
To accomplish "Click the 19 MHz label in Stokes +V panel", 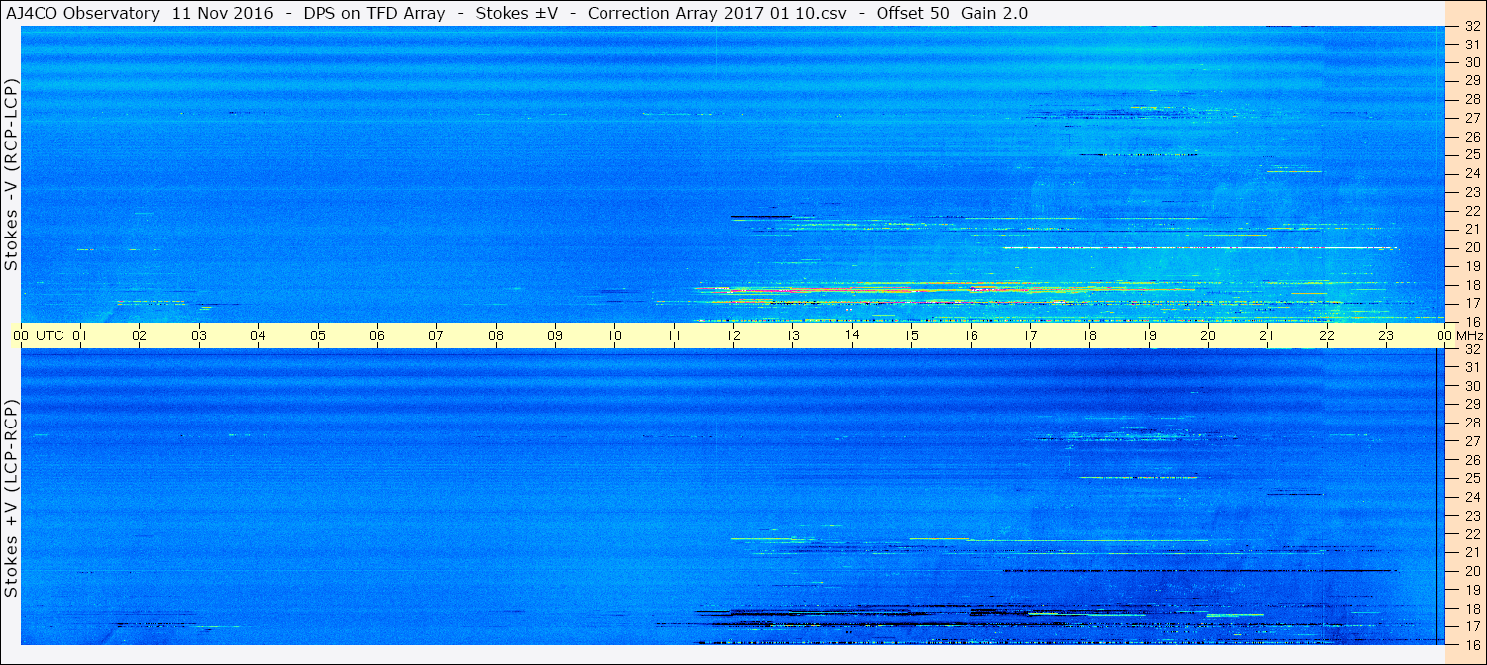I will coord(1472,590).
